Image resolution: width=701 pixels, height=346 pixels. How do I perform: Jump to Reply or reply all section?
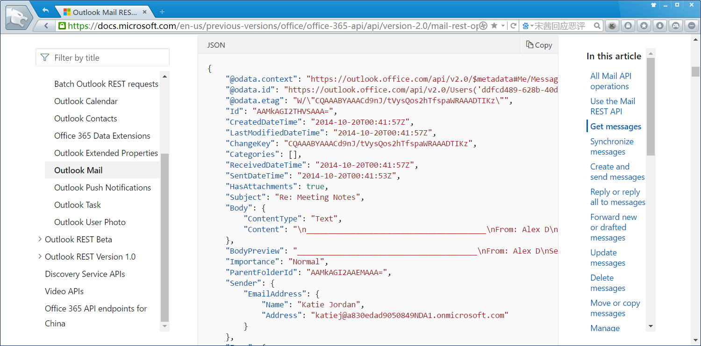[618, 197]
